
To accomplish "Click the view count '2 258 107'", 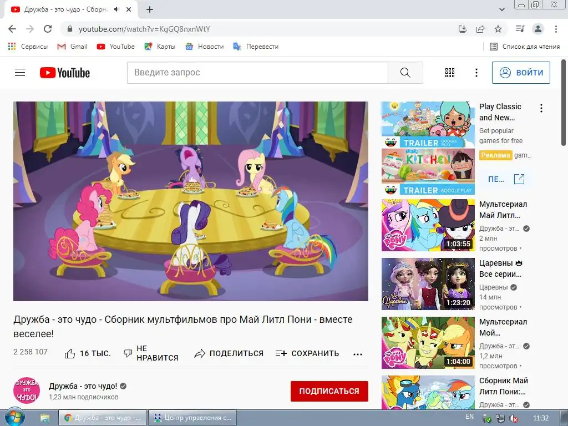I will [x=31, y=352].
